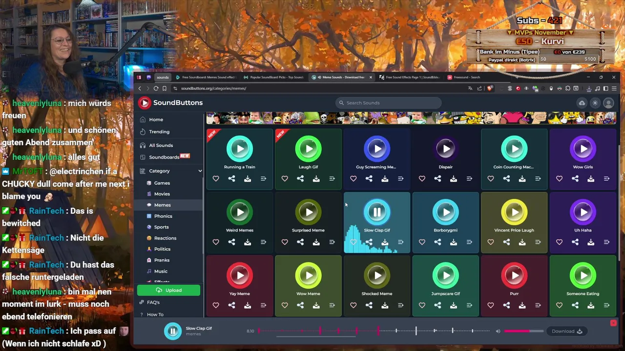The width and height of the screenshot is (625, 351).
Task: Favorite the Jumpscare Gif sound
Action: pyautogui.click(x=422, y=305)
